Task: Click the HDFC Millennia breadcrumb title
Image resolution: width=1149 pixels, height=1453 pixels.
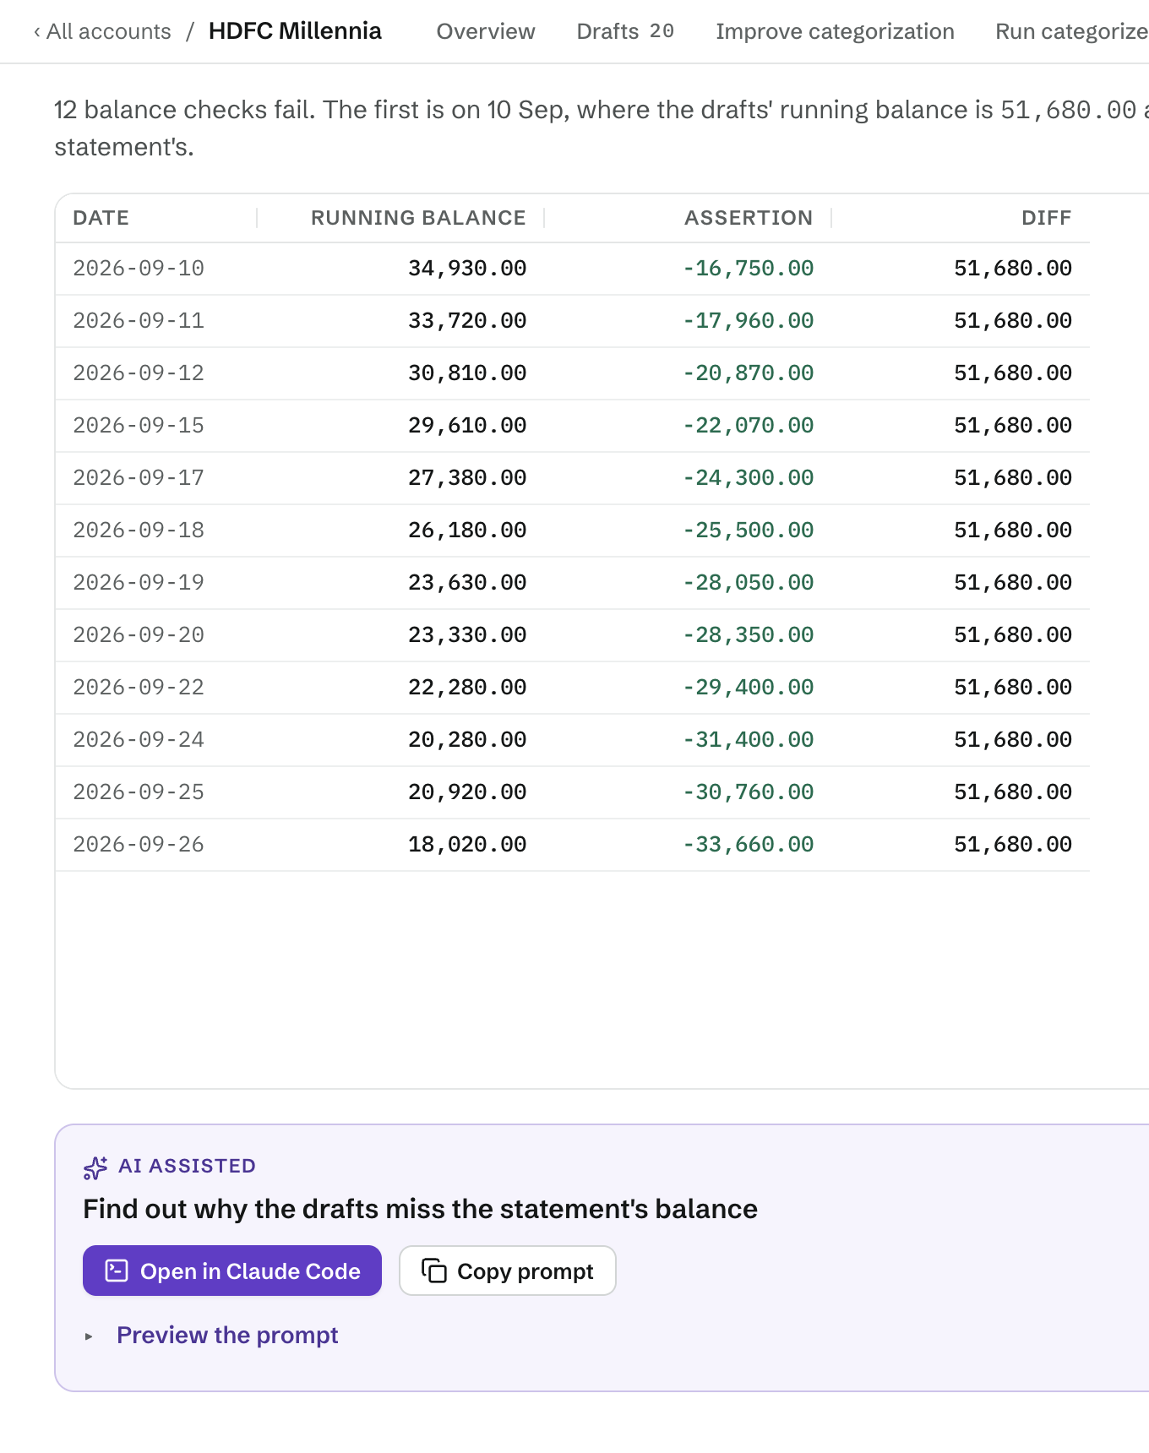Action: (295, 31)
